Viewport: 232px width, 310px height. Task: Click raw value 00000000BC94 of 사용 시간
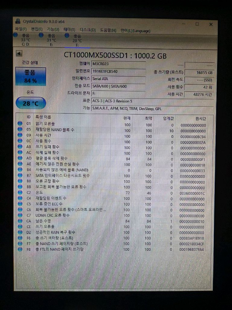(193, 137)
